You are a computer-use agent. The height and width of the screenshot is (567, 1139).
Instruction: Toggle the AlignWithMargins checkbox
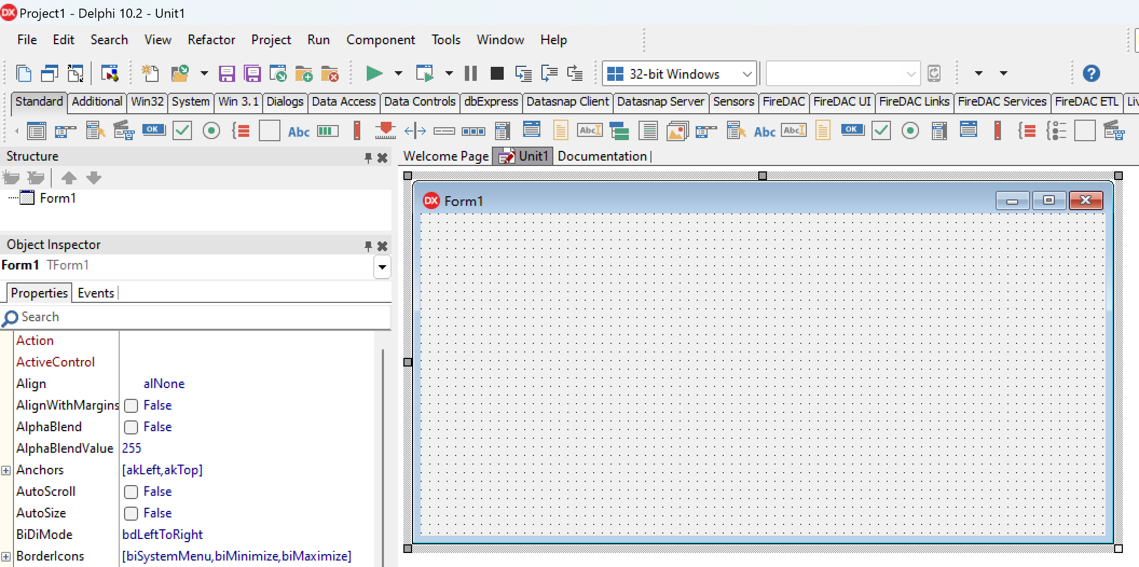click(x=131, y=405)
